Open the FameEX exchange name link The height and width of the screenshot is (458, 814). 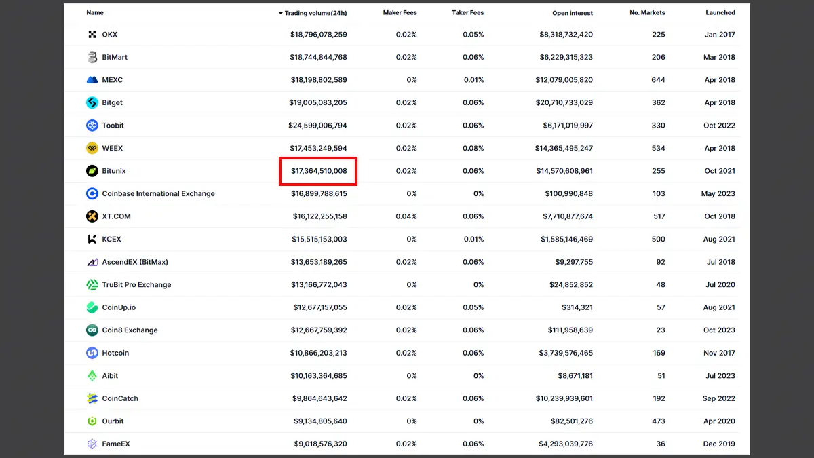coord(116,444)
